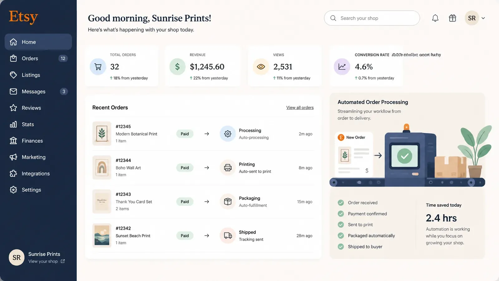Click the Search your shop field

click(372, 18)
